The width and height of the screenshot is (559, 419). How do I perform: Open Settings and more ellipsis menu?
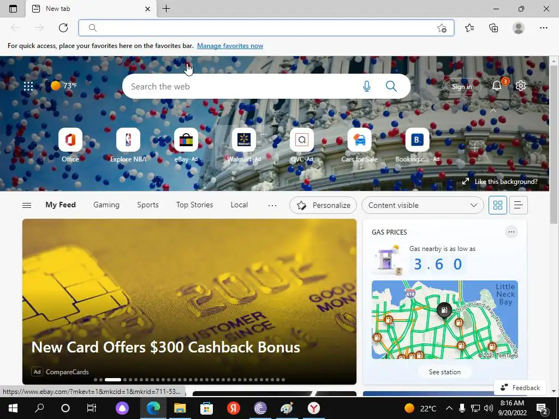pos(543,28)
